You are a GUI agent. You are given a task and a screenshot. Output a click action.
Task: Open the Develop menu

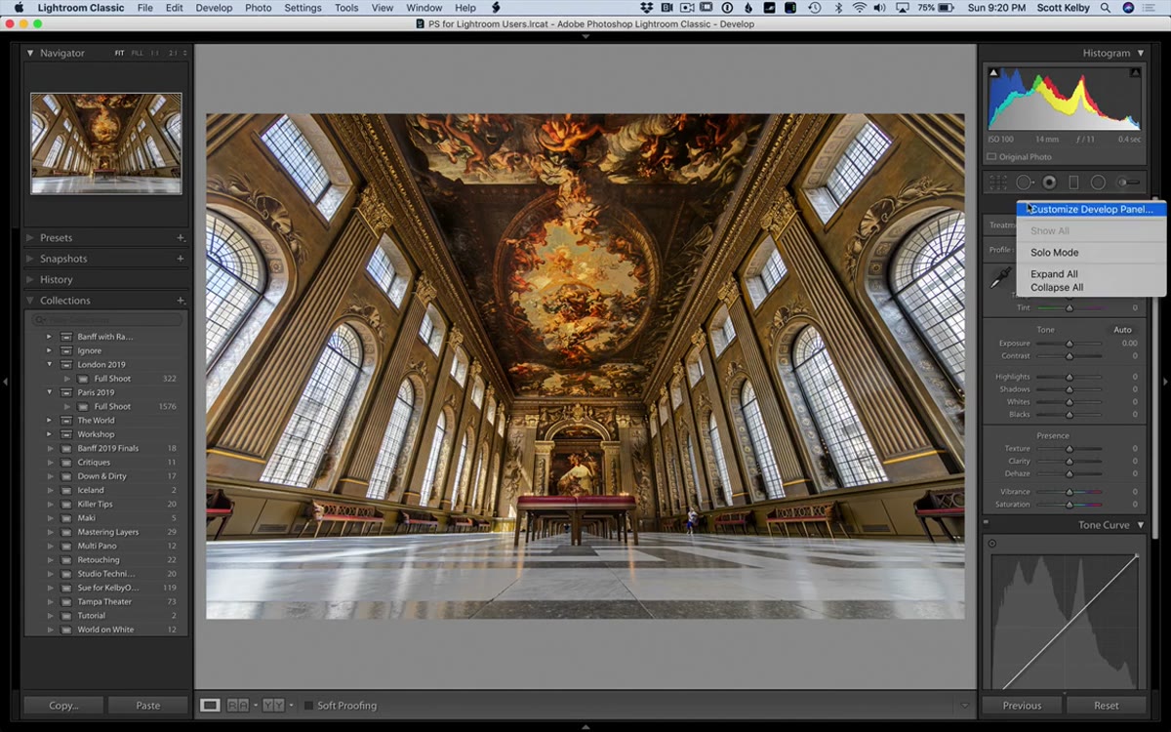click(x=214, y=8)
